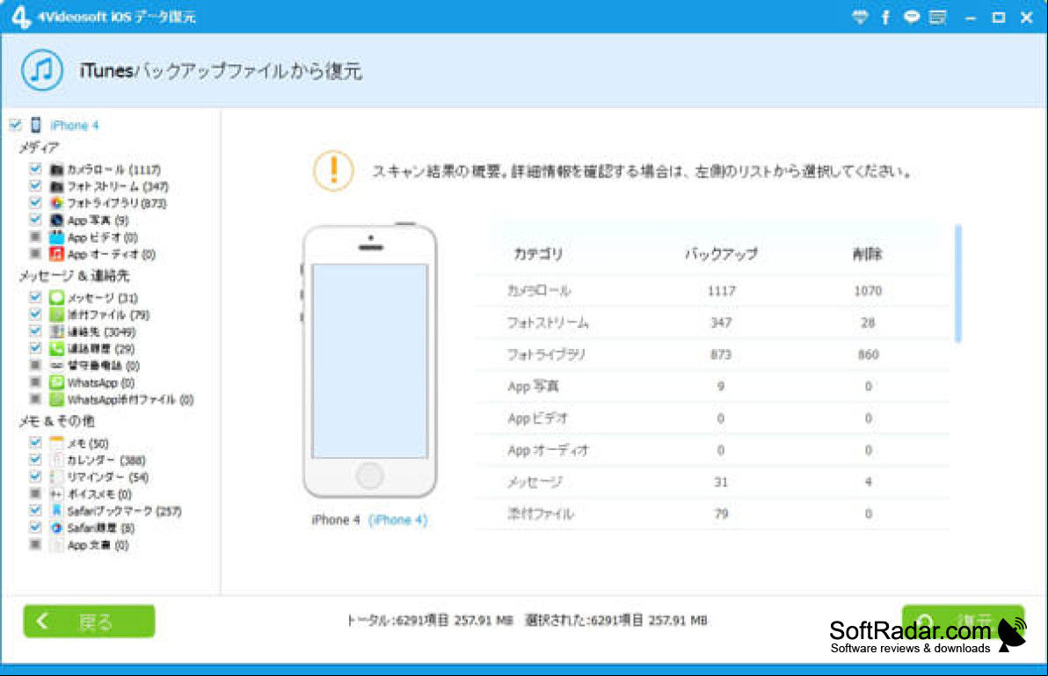This screenshot has width=1048, height=676.
Task: Click the メディア section heading
Action: coord(39,147)
